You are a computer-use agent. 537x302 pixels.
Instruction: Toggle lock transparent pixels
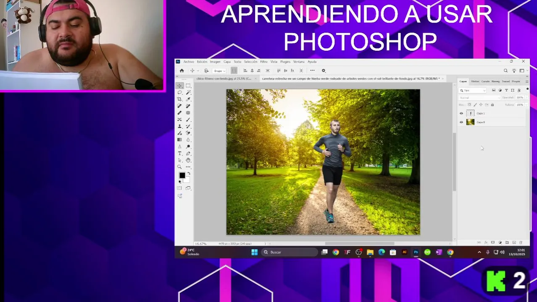coord(469,105)
